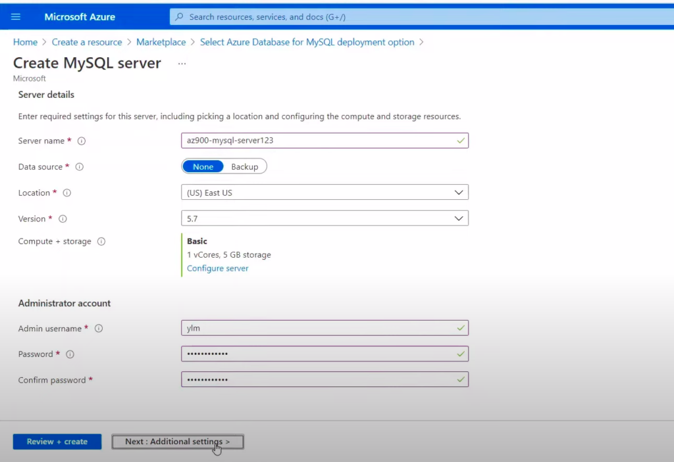674x462 pixels.
Task: Select Backup as the data source
Action: coord(245,167)
